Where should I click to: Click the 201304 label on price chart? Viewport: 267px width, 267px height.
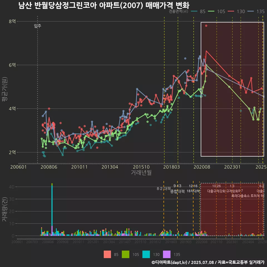click(110, 167)
